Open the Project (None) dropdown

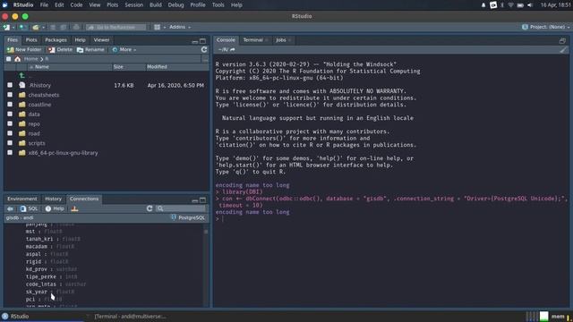(x=546, y=27)
